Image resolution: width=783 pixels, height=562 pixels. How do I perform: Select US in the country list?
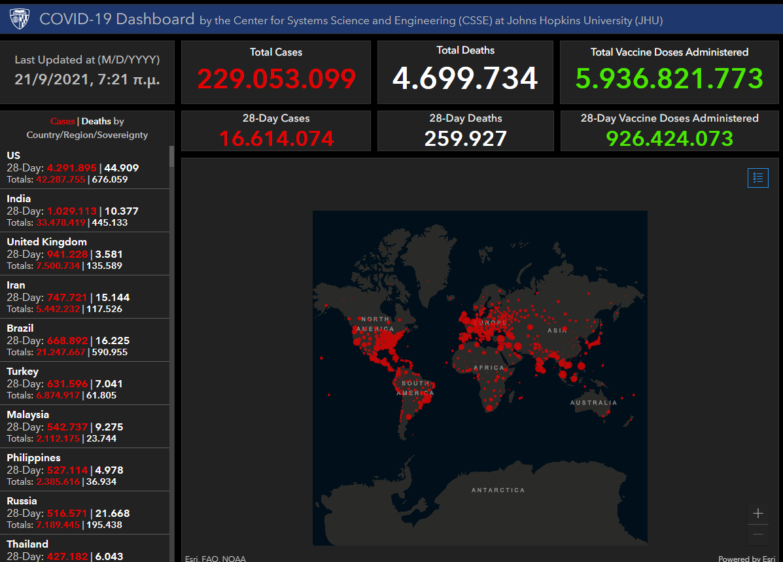pyautogui.click(x=84, y=167)
